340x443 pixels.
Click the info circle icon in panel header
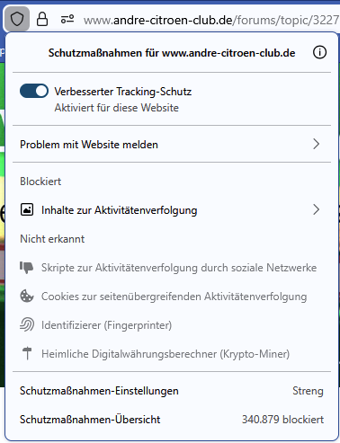319,53
